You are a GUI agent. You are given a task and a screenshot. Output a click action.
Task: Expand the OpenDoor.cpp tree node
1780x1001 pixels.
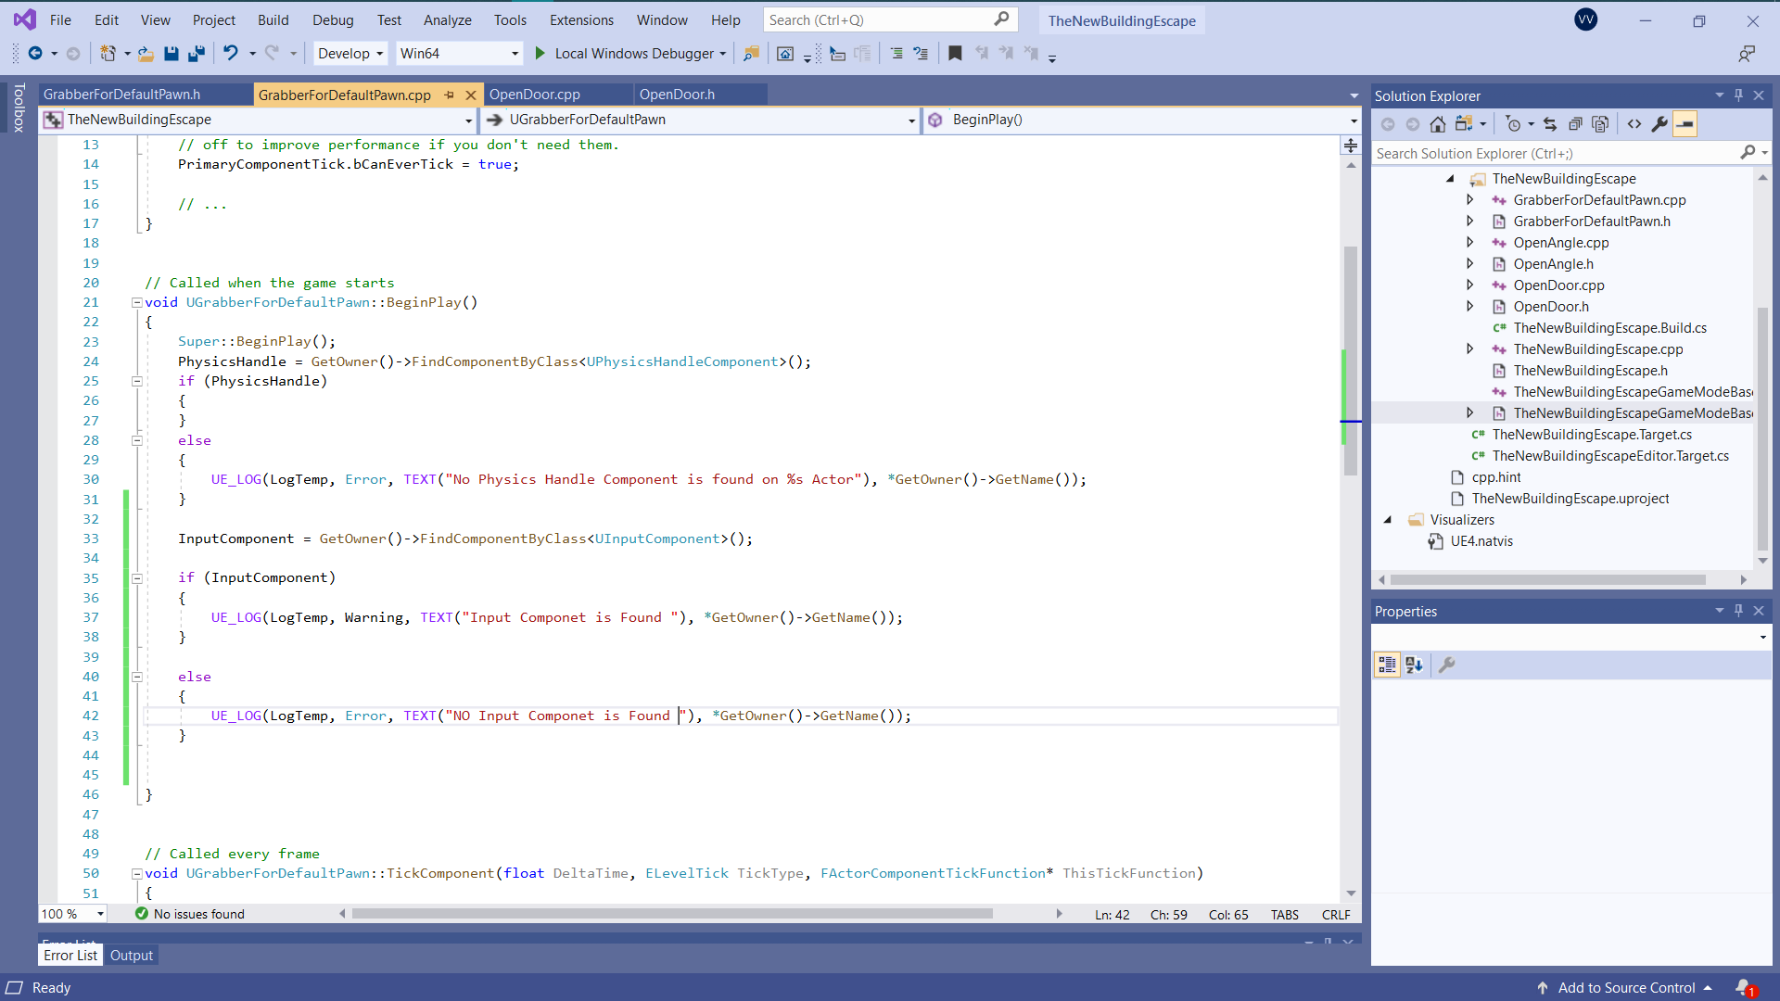tap(1470, 285)
